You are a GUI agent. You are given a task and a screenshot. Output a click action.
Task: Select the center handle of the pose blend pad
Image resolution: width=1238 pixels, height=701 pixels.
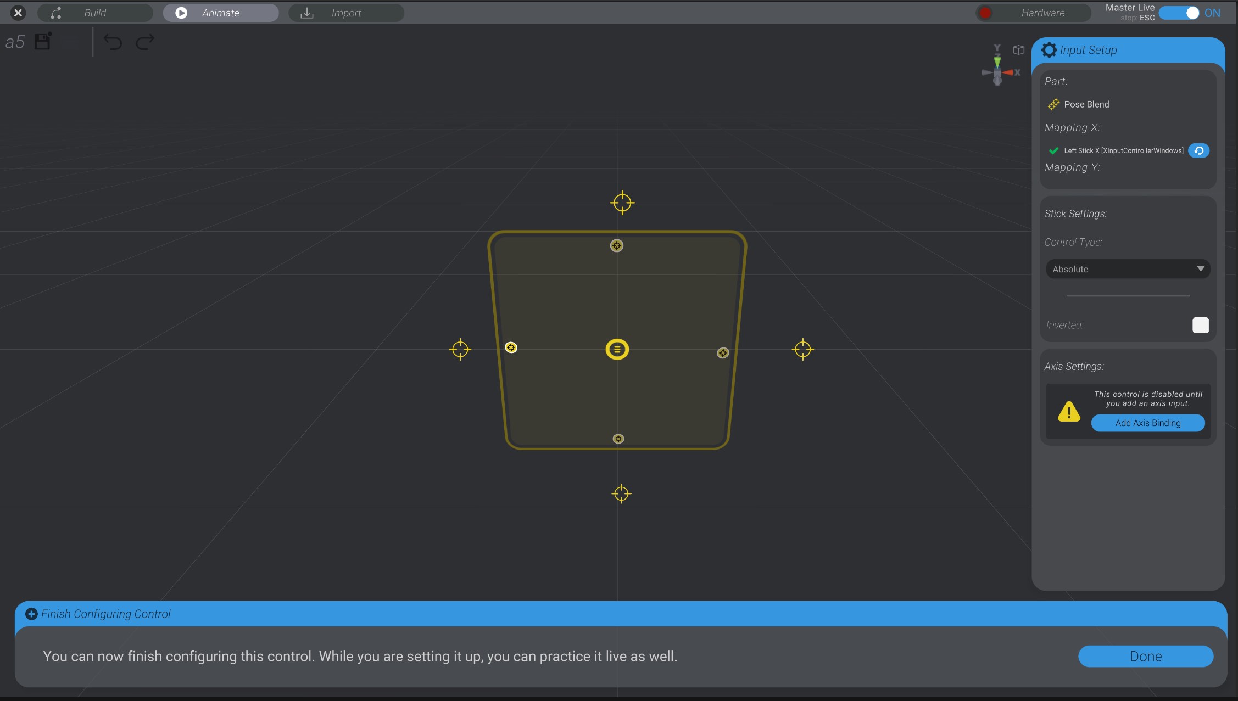click(x=617, y=349)
